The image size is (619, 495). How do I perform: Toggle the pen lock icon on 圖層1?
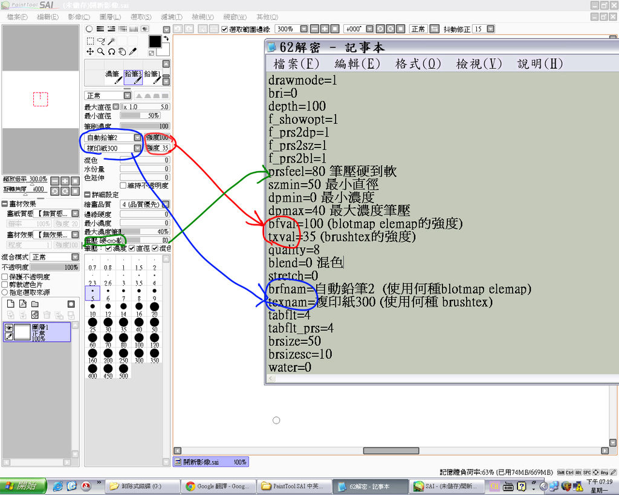click(x=8, y=336)
